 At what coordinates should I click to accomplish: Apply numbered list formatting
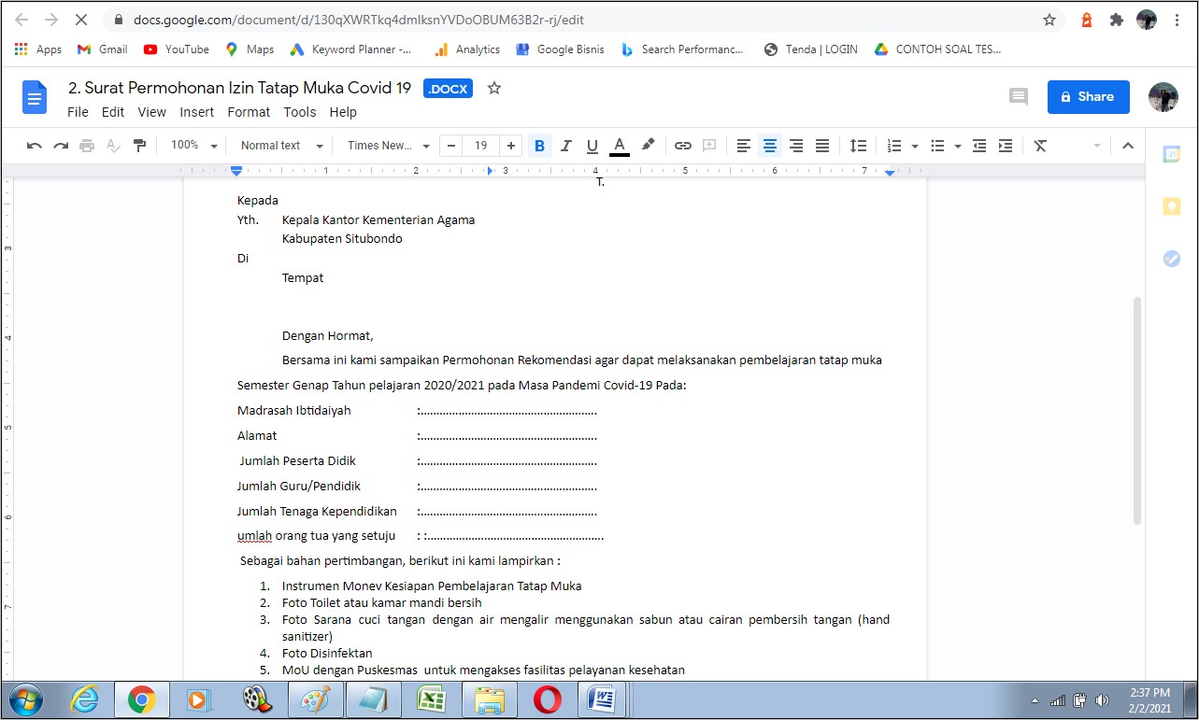click(x=894, y=146)
